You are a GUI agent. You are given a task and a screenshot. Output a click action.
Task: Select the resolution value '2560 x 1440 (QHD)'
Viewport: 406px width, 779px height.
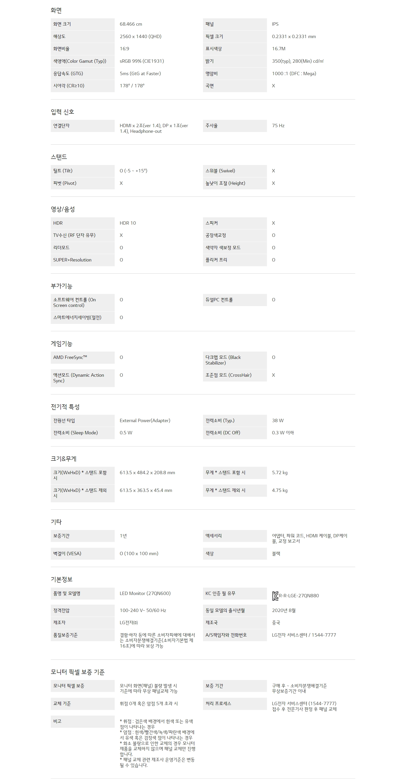coord(141,37)
